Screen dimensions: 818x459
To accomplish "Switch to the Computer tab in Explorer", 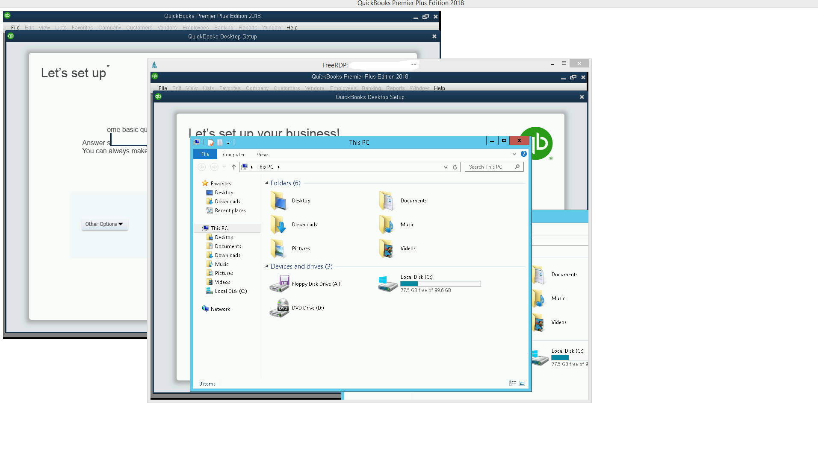I will click(233, 154).
